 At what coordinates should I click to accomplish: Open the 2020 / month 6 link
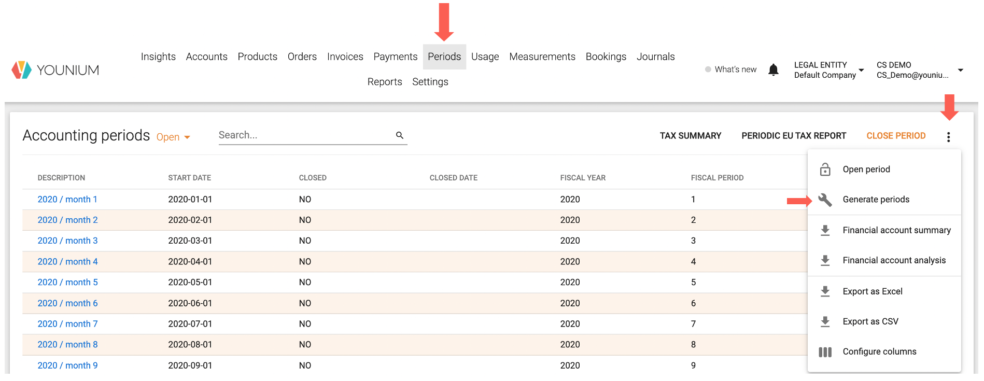(67, 303)
